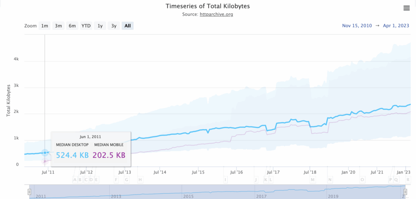Choose the YTD zoom option
Image resolution: width=416 pixels, height=199 pixels.
[x=86, y=26]
